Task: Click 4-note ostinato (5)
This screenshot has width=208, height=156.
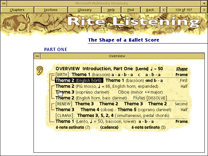Action: (149, 127)
